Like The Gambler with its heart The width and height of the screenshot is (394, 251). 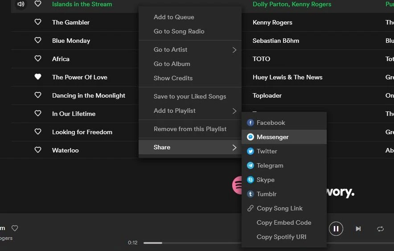(38, 22)
